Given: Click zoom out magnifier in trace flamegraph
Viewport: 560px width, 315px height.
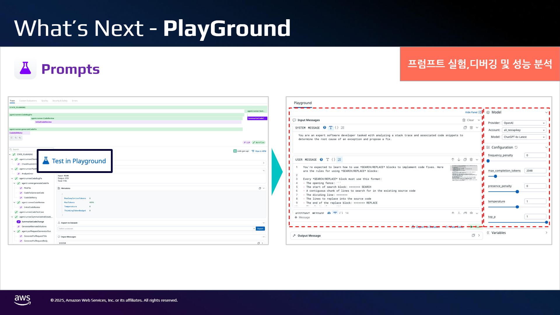Looking at the screenshot, I should point(16,138).
